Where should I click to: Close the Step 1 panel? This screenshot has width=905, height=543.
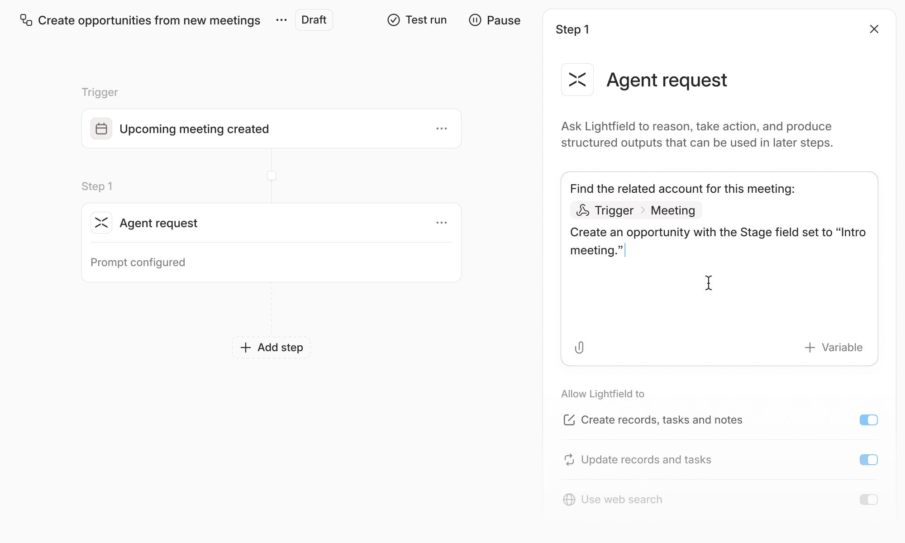874,29
